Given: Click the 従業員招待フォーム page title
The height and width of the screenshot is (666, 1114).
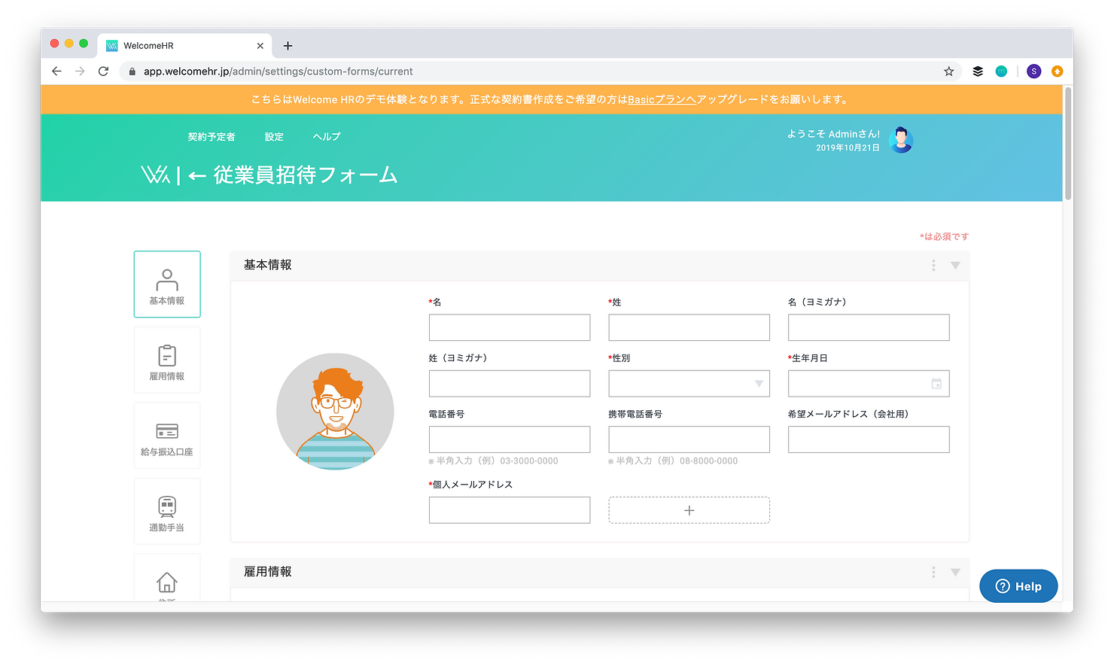Looking at the screenshot, I should tap(306, 175).
